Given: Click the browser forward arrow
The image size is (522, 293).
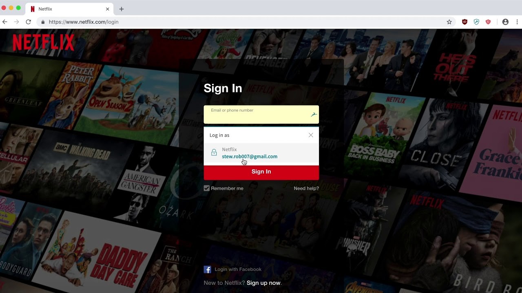Looking at the screenshot, I should pyautogui.click(x=17, y=22).
